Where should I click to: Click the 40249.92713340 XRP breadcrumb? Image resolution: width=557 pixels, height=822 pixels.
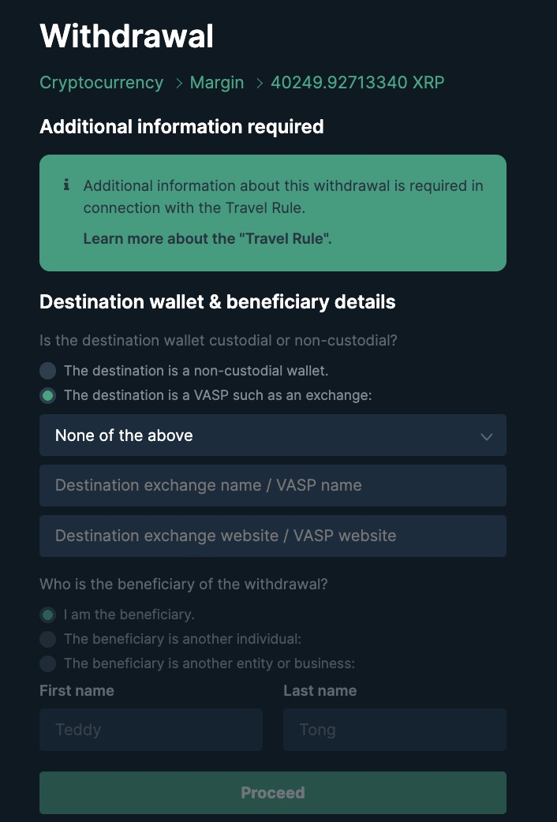point(357,82)
